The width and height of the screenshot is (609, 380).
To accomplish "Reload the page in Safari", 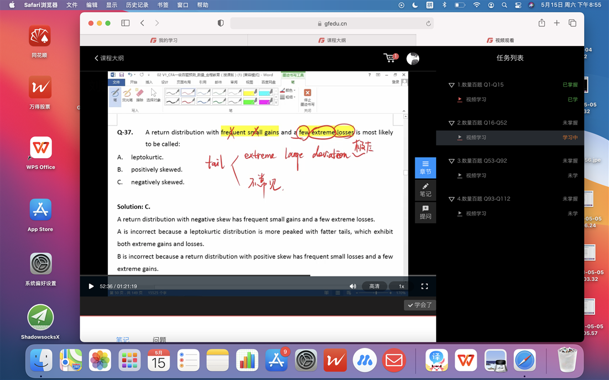I will click(429, 23).
